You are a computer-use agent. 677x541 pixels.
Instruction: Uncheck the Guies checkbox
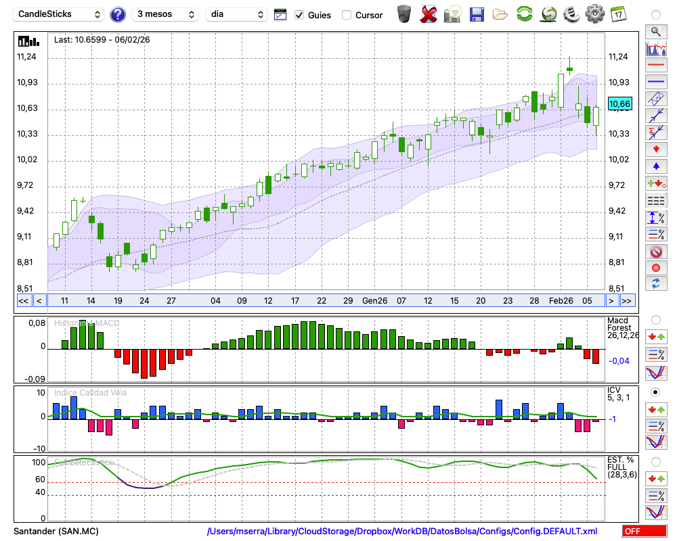tap(299, 15)
